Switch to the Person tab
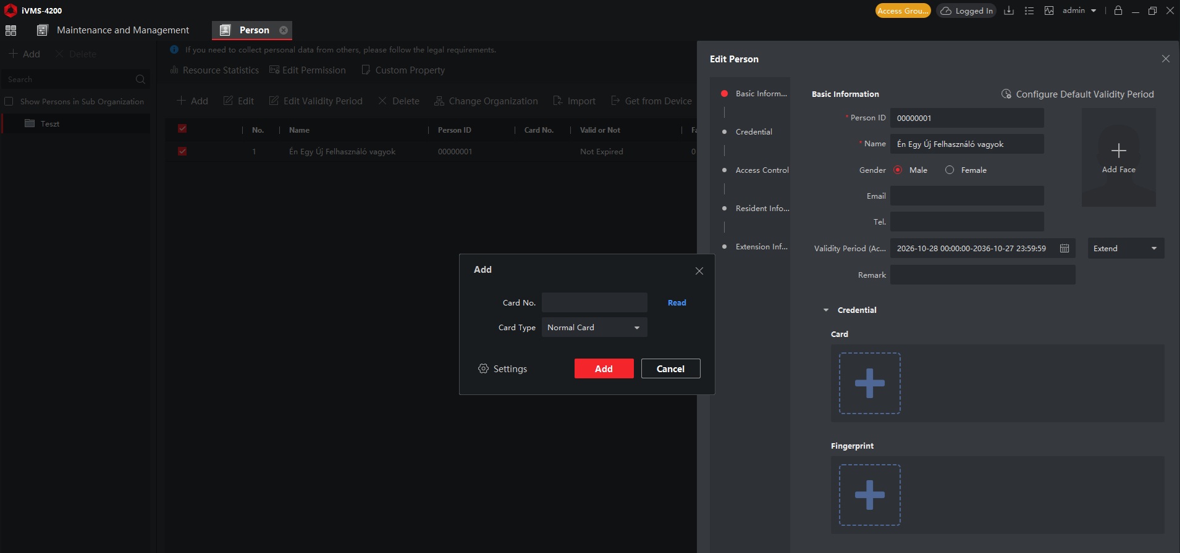The image size is (1180, 553). click(x=252, y=30)
